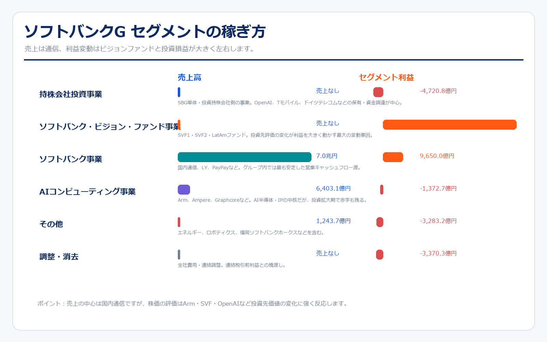The image size is (547, 342).
Task: Click the long orange profit bar for ビジョン・ファンド事業
Action: [450, 124]
